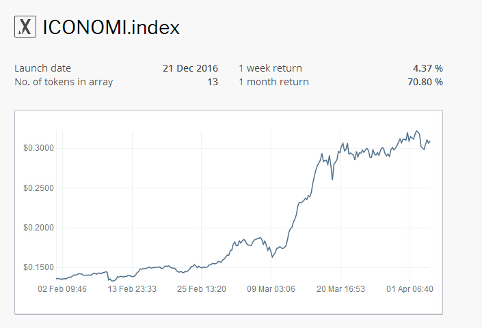Click the chart line's dip before 20 Mar
482x328 pixels.
tap(332, 179)
